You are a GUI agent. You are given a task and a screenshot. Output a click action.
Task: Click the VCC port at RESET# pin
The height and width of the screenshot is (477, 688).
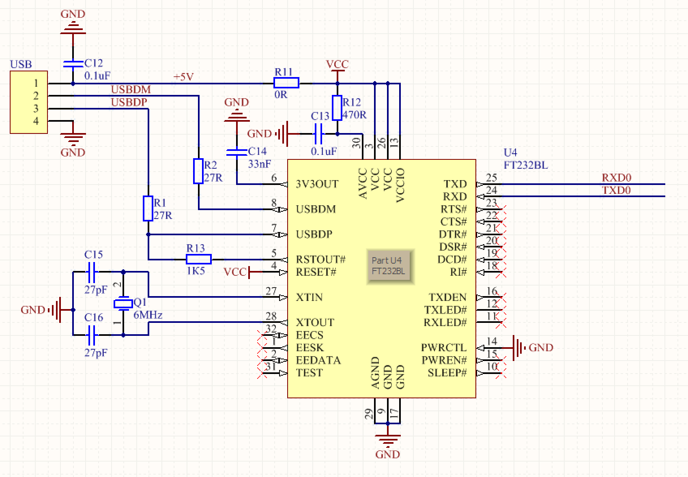pyautogui.click(x=243, y=272)
